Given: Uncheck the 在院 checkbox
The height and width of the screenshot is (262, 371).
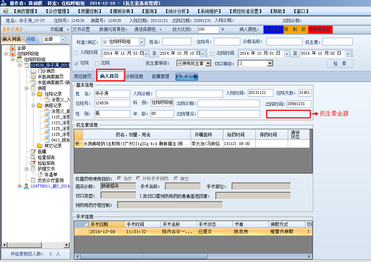Looking at the screenshot, I should [x=76, y=63].
